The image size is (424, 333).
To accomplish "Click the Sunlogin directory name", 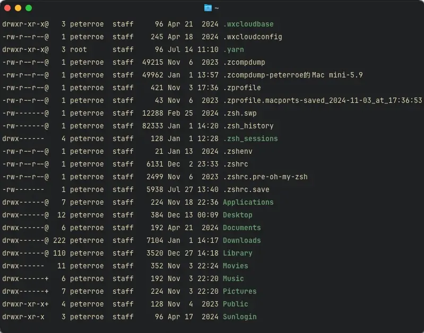I will [239, 317].
